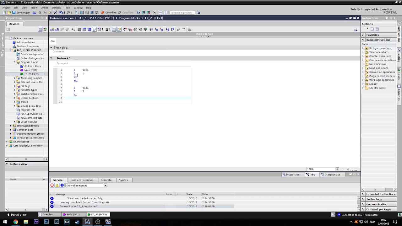Toggle the information messages filter icon
The image size is (402, 226).
coord(62,186)
